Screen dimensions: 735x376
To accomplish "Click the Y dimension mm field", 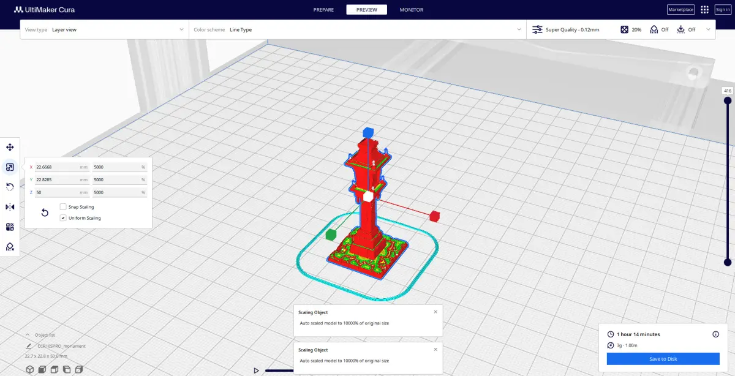I will (x=62, y=180).
